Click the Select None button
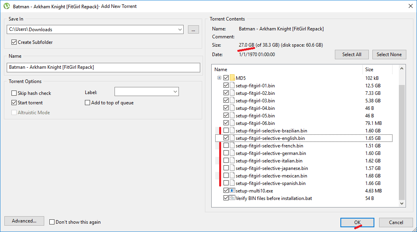Viewport: 417px width, 232px height. tap(389, 55)
